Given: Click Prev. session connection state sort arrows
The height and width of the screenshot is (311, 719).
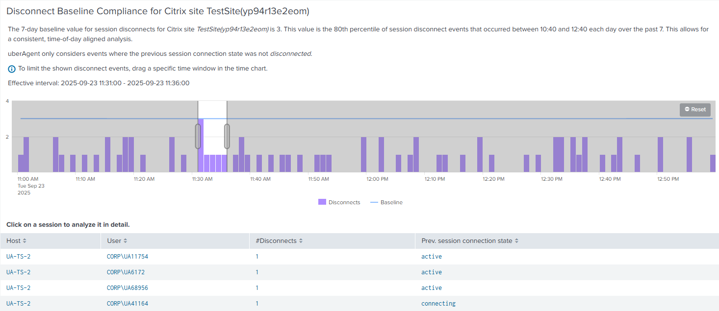Looking at the screenshot, I should (516, 241).
